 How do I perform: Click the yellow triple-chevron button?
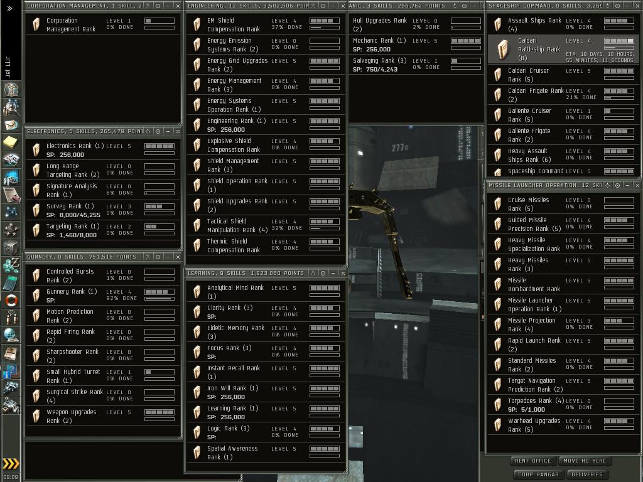coord(11,464)
